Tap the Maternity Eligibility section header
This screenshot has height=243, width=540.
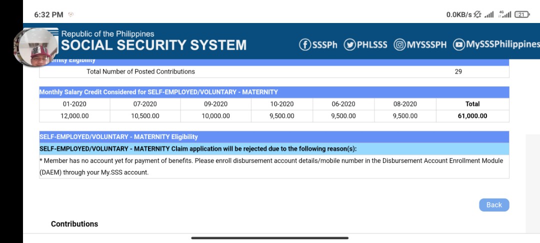(x=274, y=137)
